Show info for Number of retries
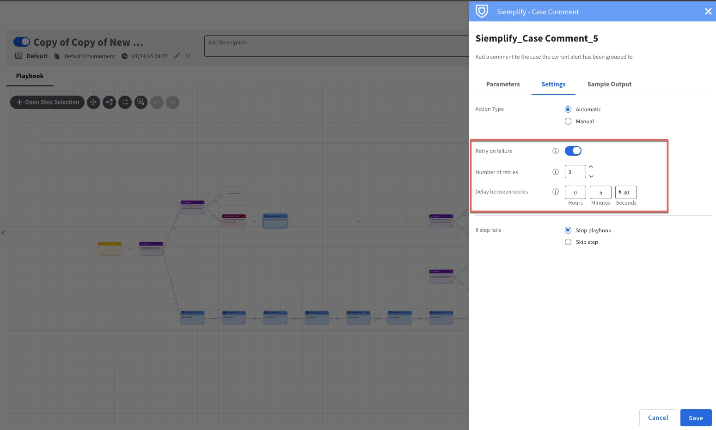The width and height of the screenshot is (716, 430). [556, 172]
